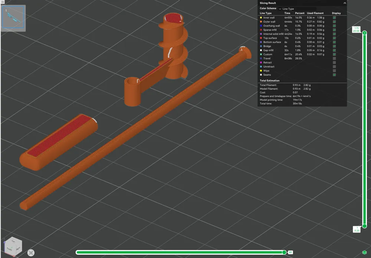371x258 pixels.
Task: Click the vertical layer slider green track
Action: coord(365,130)
